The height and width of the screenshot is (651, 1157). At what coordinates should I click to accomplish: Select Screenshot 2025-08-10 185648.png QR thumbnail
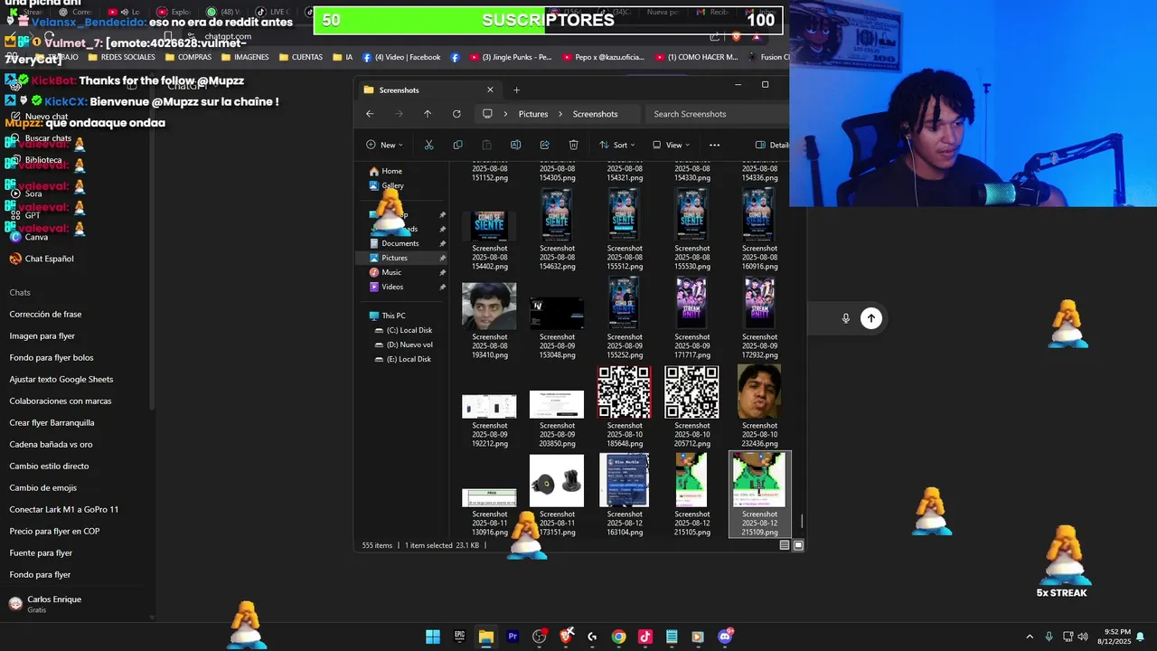624,392
